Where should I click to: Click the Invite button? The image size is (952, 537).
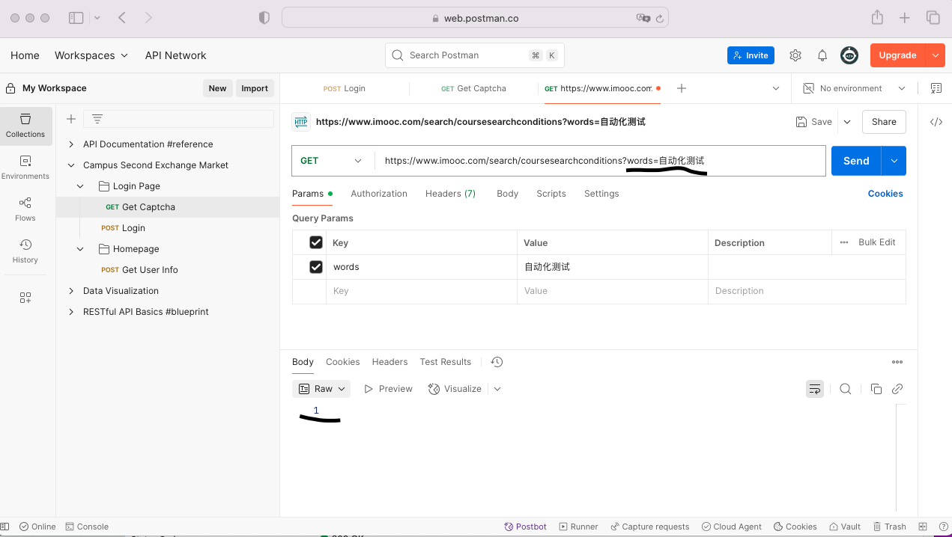coord(751,55)
